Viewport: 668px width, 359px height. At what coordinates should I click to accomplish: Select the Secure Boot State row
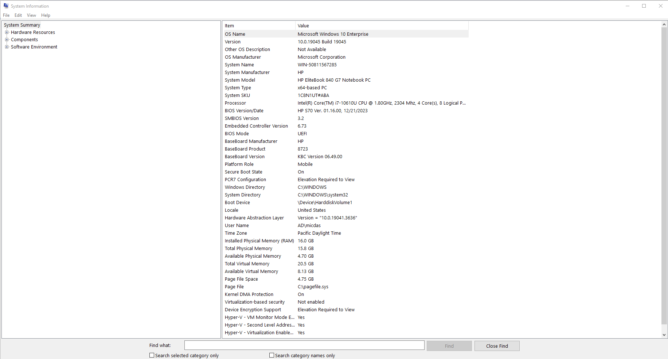[345, 172]
